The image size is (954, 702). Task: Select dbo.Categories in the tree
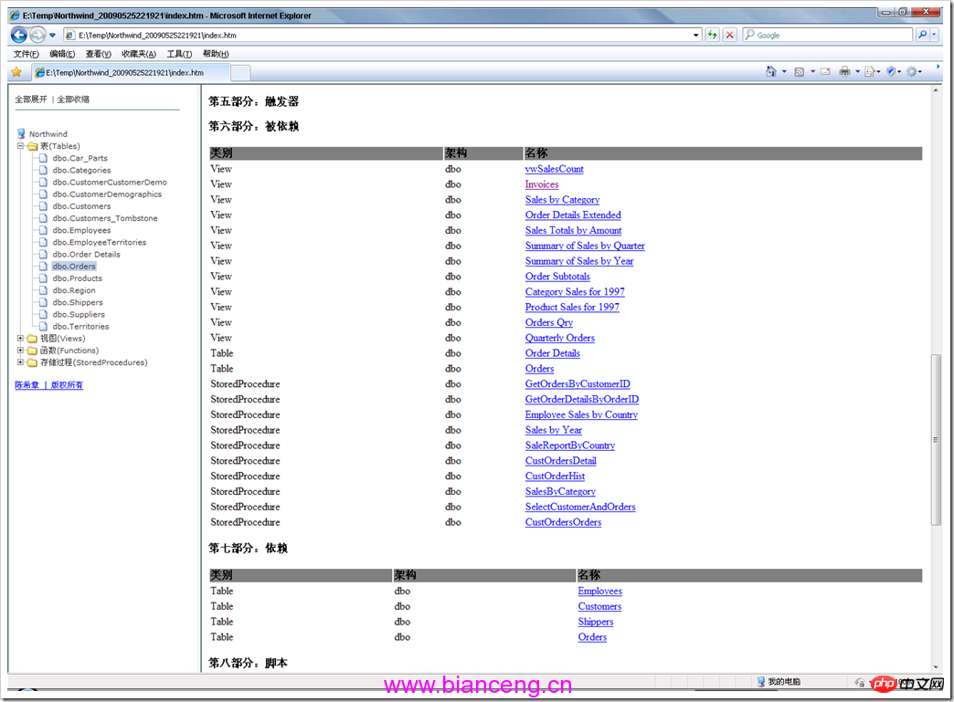click(x=81, y=170)
